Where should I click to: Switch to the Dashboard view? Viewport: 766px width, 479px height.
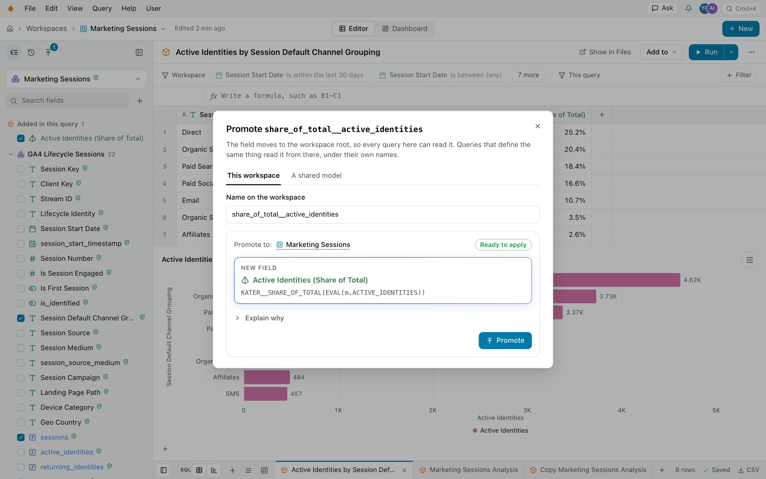click(405, 29)
